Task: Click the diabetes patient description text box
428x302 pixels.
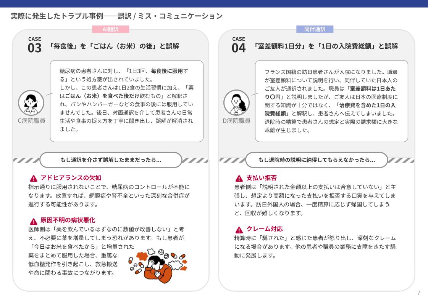Action: 127,101
